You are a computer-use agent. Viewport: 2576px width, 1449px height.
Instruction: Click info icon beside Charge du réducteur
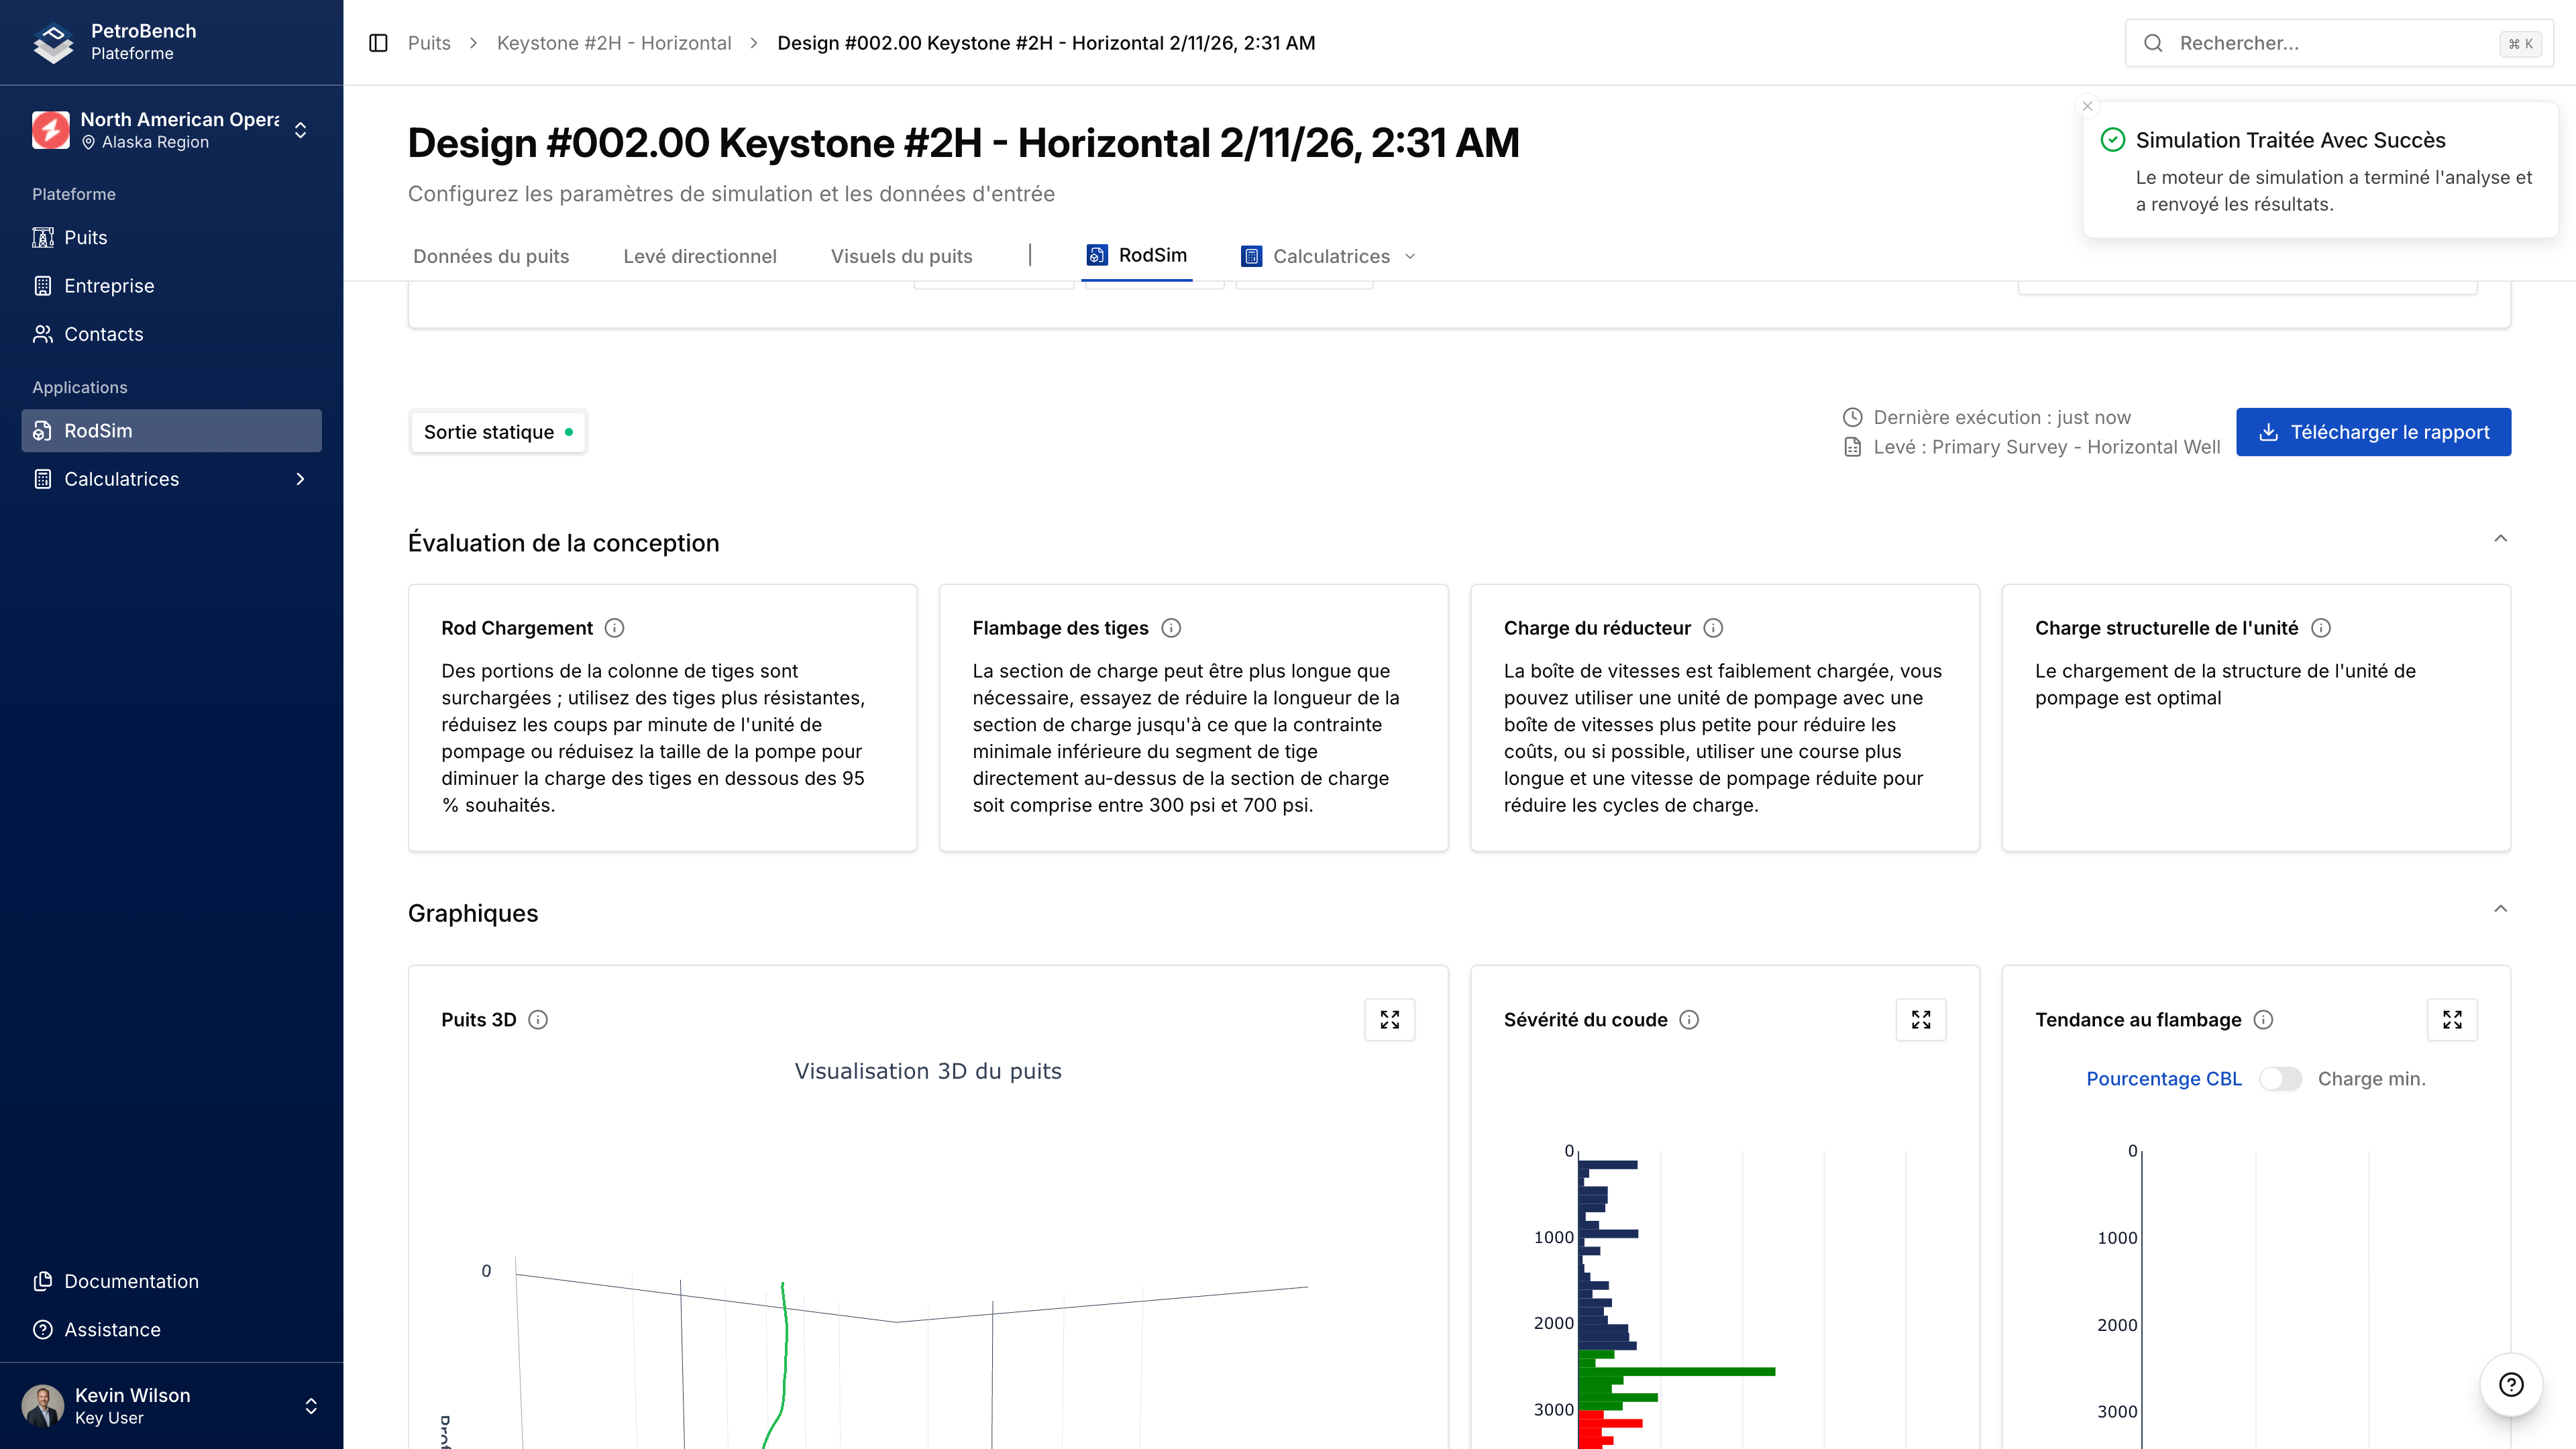[1713, 628]
